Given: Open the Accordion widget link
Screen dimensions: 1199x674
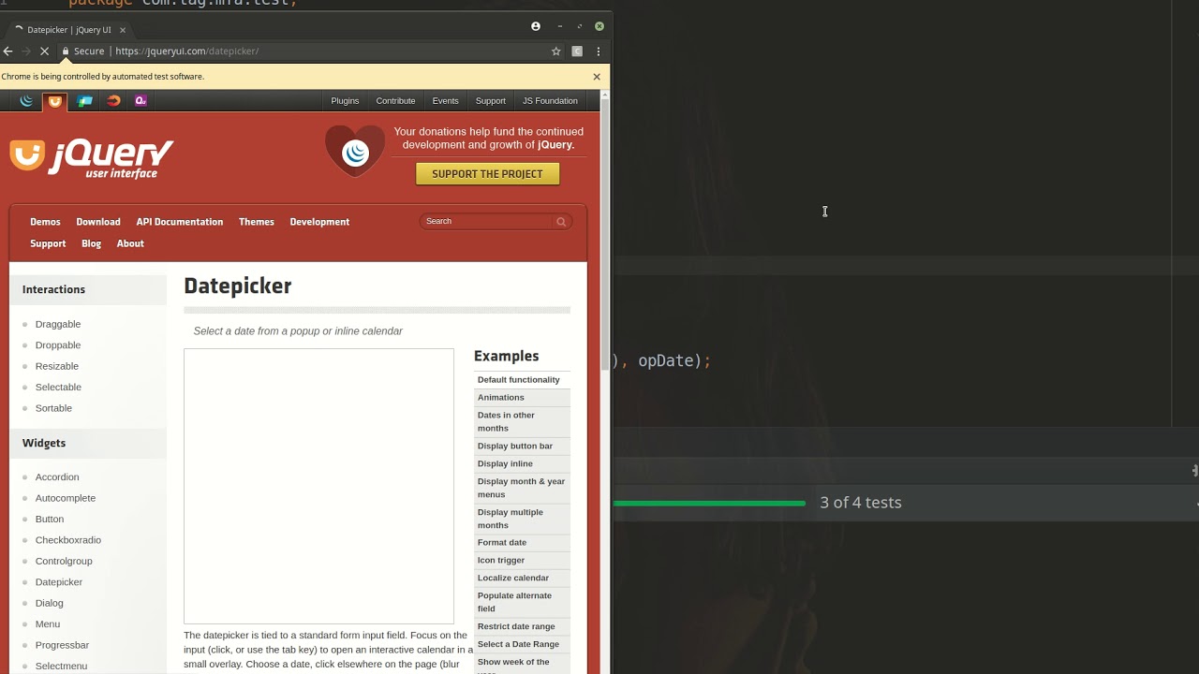Looking at the screenshot, I should coord(57,477).
